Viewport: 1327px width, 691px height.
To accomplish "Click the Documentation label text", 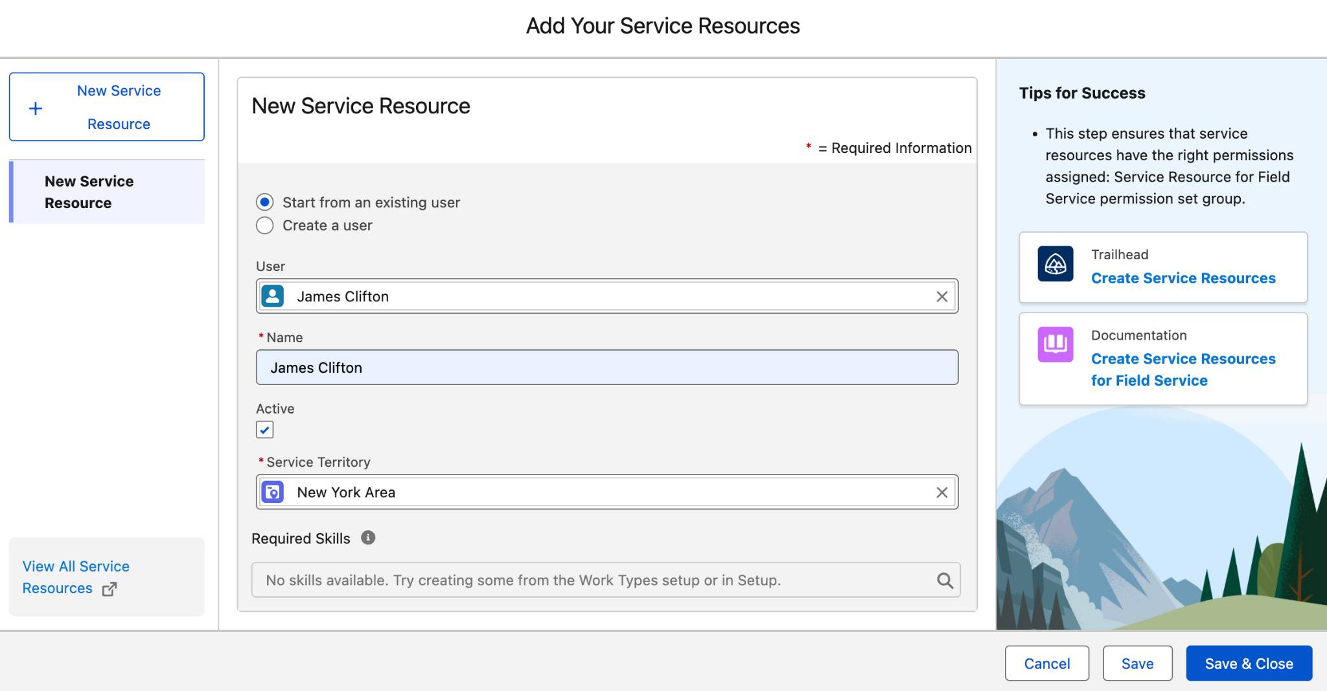I will coord(1139,335).
